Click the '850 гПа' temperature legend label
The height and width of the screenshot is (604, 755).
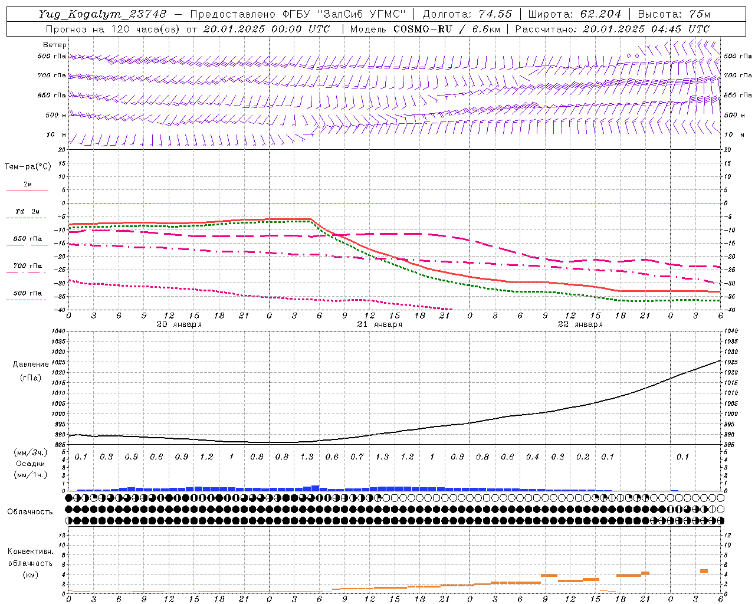click(28, 239)
